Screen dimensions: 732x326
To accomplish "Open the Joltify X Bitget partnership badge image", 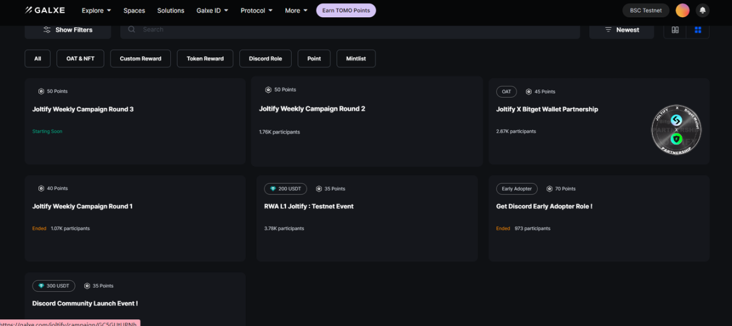I will tap(676, 130).
